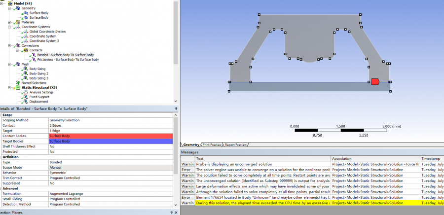
Task: Open the Type field set to Bonded
Action: [111, 162]
